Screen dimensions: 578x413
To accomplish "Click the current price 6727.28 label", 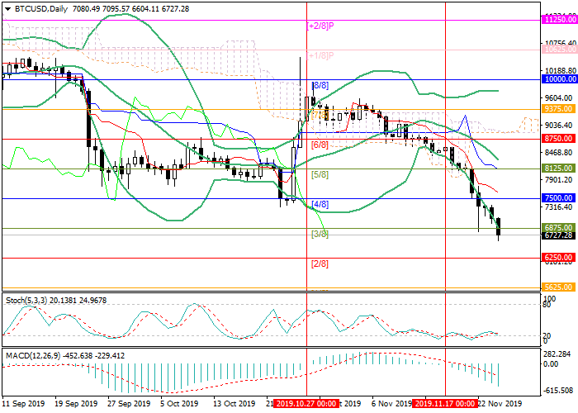I will pyautogui.click(x=558, y=235).
